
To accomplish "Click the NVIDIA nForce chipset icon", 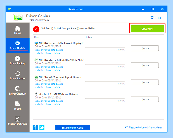I will (36, 60).
